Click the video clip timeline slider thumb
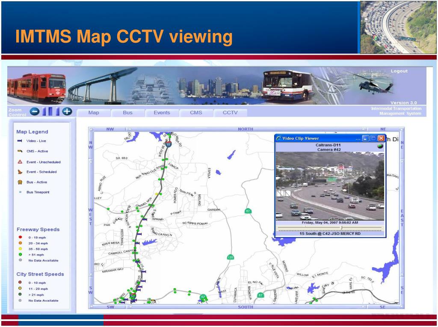438x327 pixels. point(341,228)
